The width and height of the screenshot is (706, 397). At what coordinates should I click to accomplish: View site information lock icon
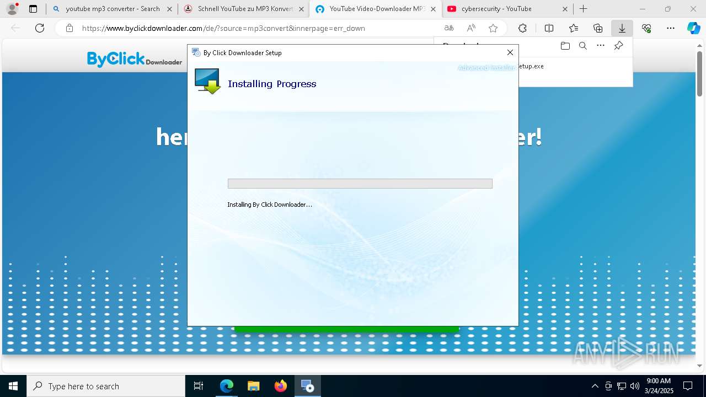click(x=69, y=28)
